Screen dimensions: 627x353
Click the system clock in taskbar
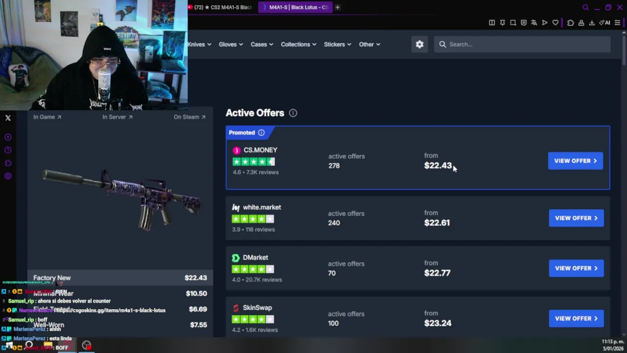point(613,345)
